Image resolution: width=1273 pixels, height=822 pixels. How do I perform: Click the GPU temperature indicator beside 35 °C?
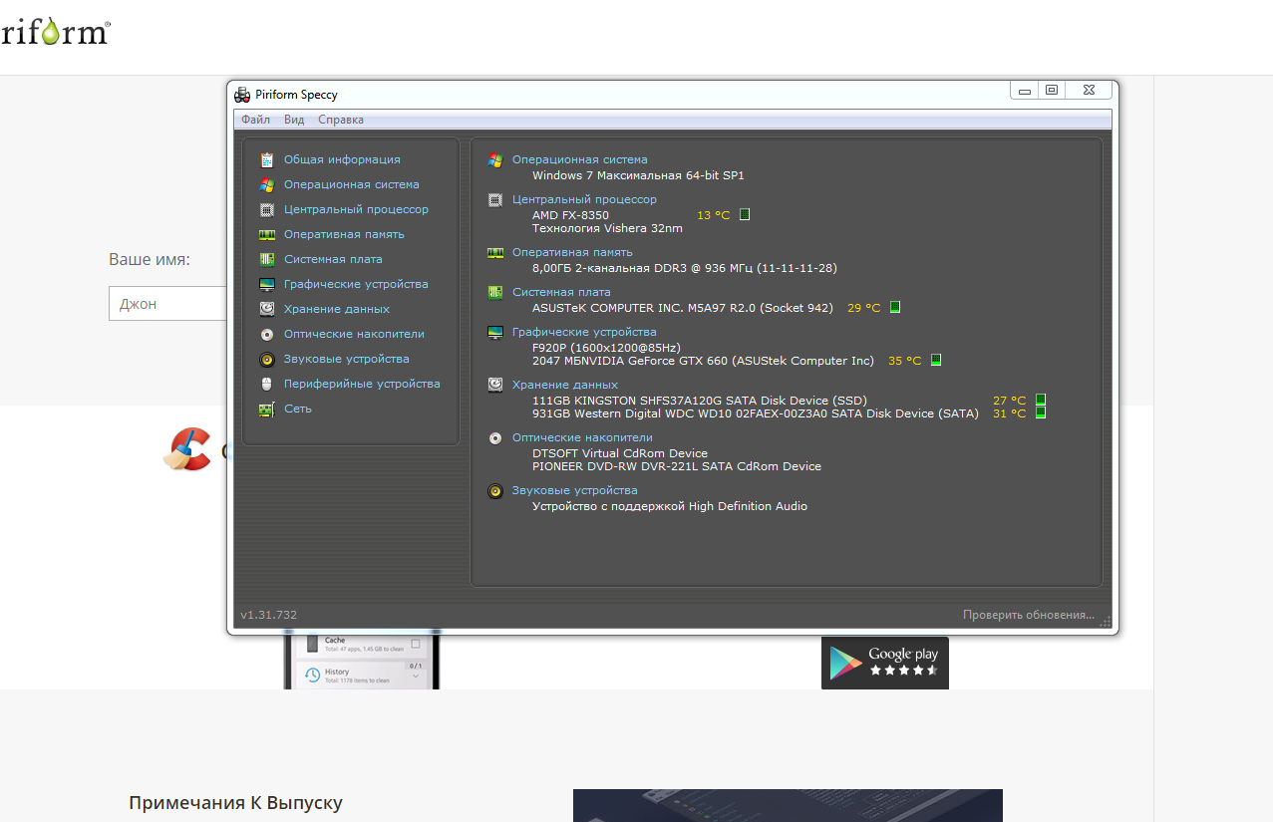pos(936,360)
